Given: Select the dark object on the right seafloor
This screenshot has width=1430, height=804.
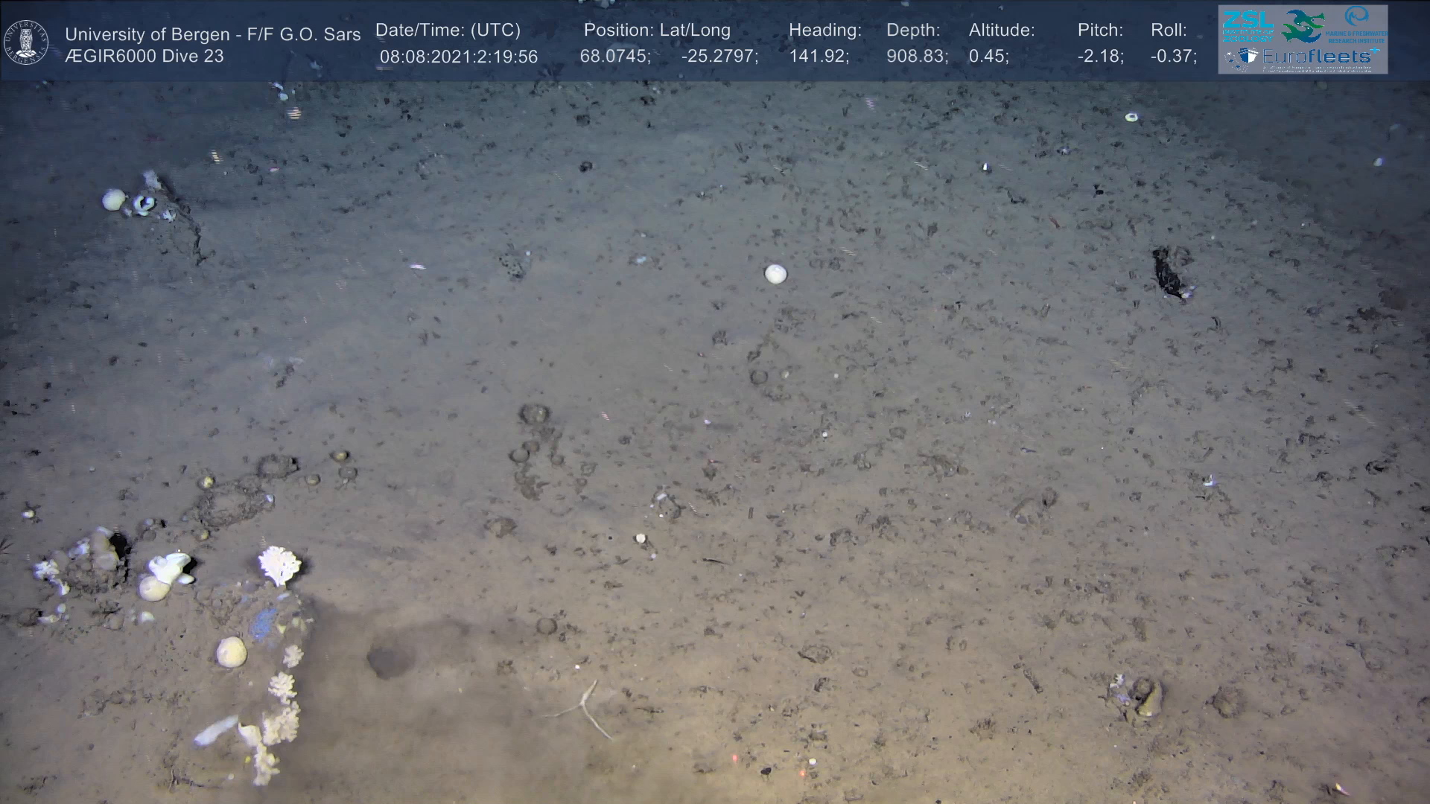Looking at the screenshot, I should point(1167,273).
